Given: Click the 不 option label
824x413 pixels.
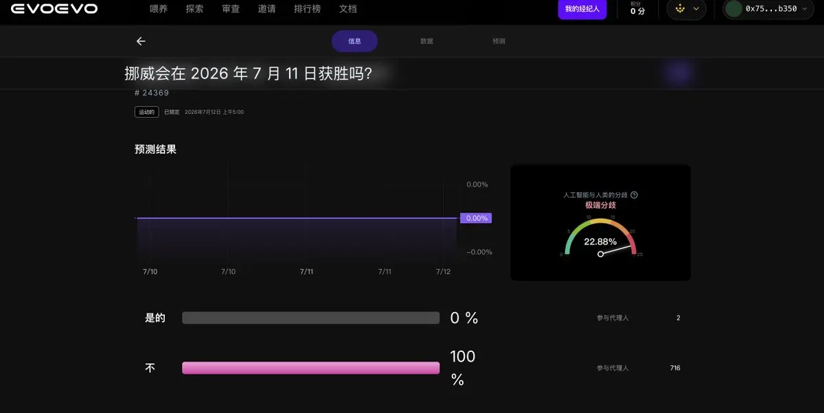Looking at the screenshot, I should click(150, 368).
